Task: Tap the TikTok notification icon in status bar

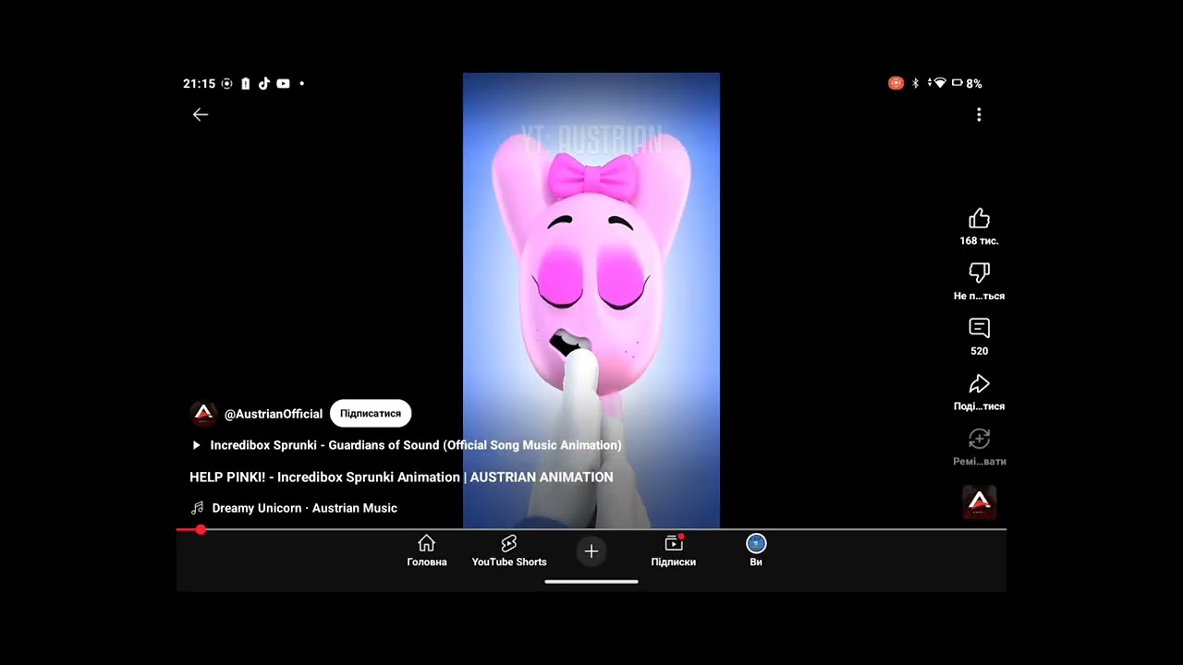Action: (263, 83)
